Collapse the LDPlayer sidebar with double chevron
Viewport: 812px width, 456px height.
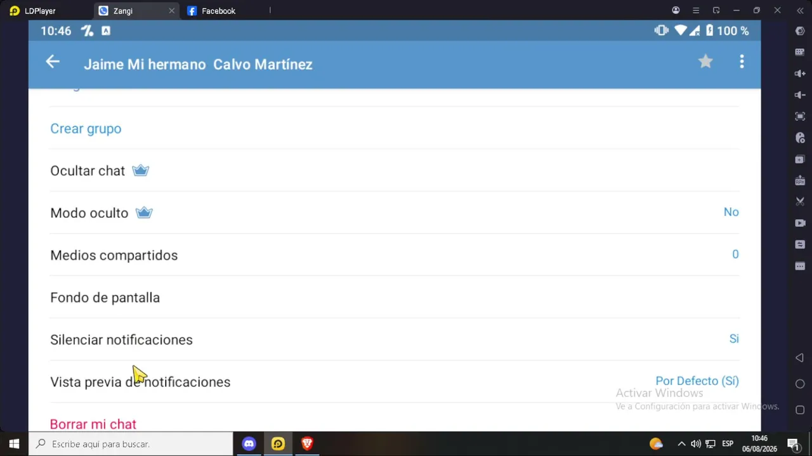click(800, 11)
